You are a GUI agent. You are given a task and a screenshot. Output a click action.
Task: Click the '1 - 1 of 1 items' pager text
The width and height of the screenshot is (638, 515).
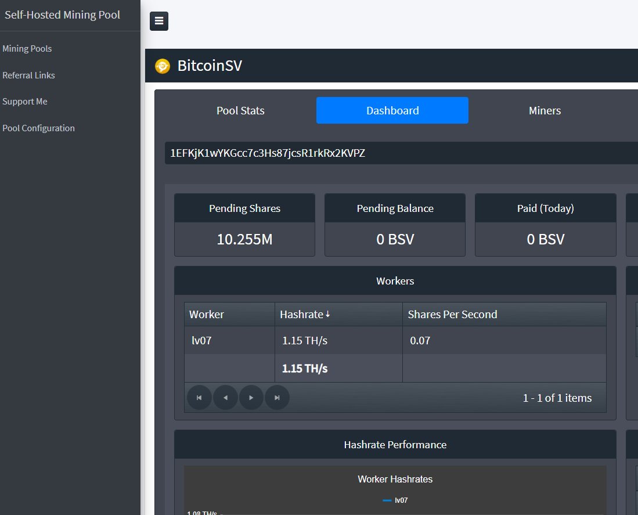coord(557,398)
